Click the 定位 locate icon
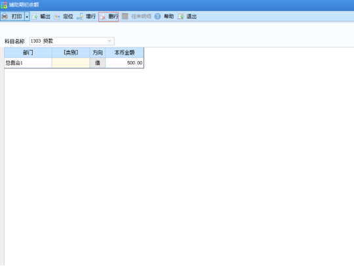This screenshot has width=354, height=266. (x=57, y=16)
